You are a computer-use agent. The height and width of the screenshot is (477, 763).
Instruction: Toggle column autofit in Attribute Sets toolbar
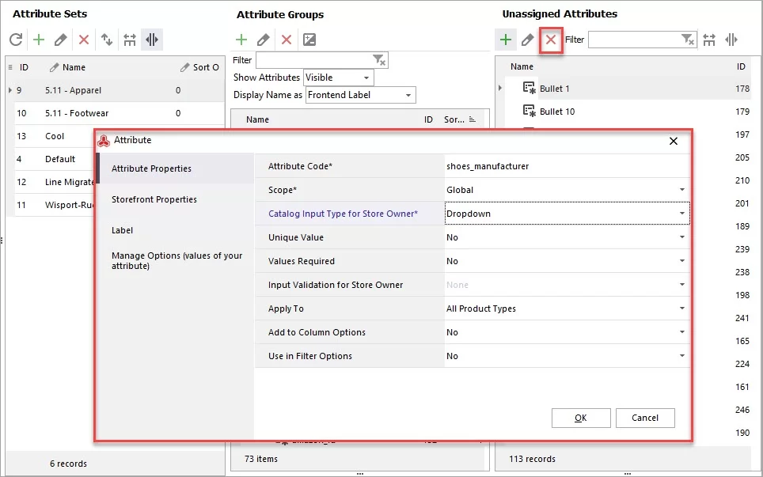(152, 40)
